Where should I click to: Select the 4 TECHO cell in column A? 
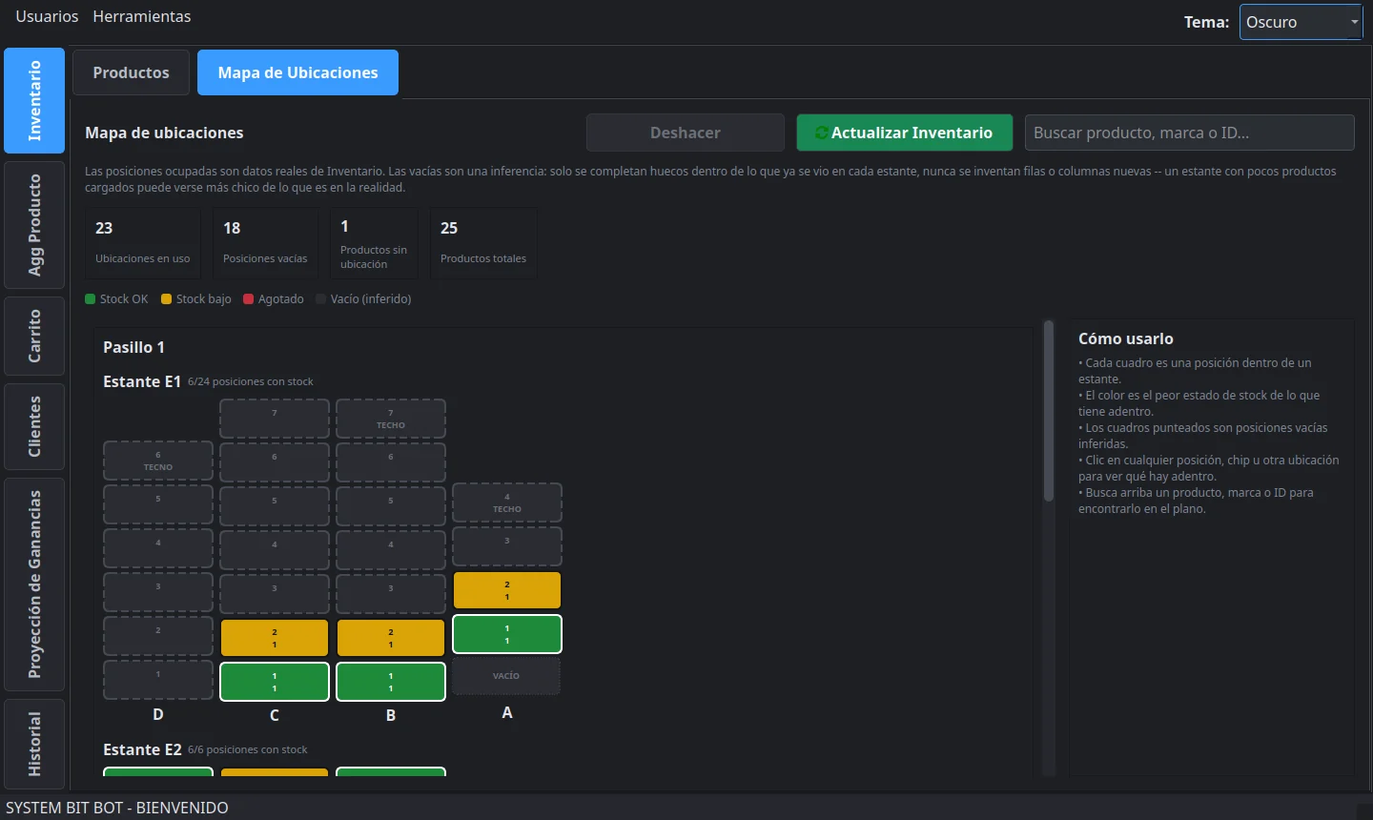507,502
